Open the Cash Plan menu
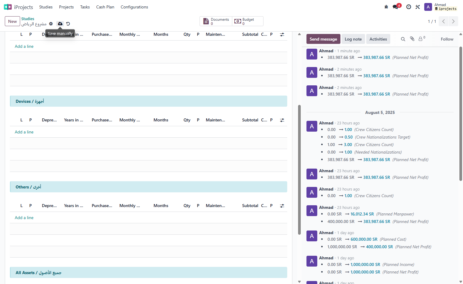 [105, 7]
